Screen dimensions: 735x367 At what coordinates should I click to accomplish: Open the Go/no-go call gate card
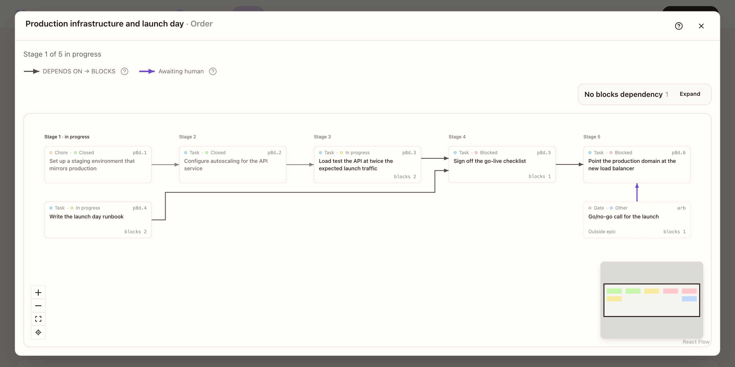(637, 220)
